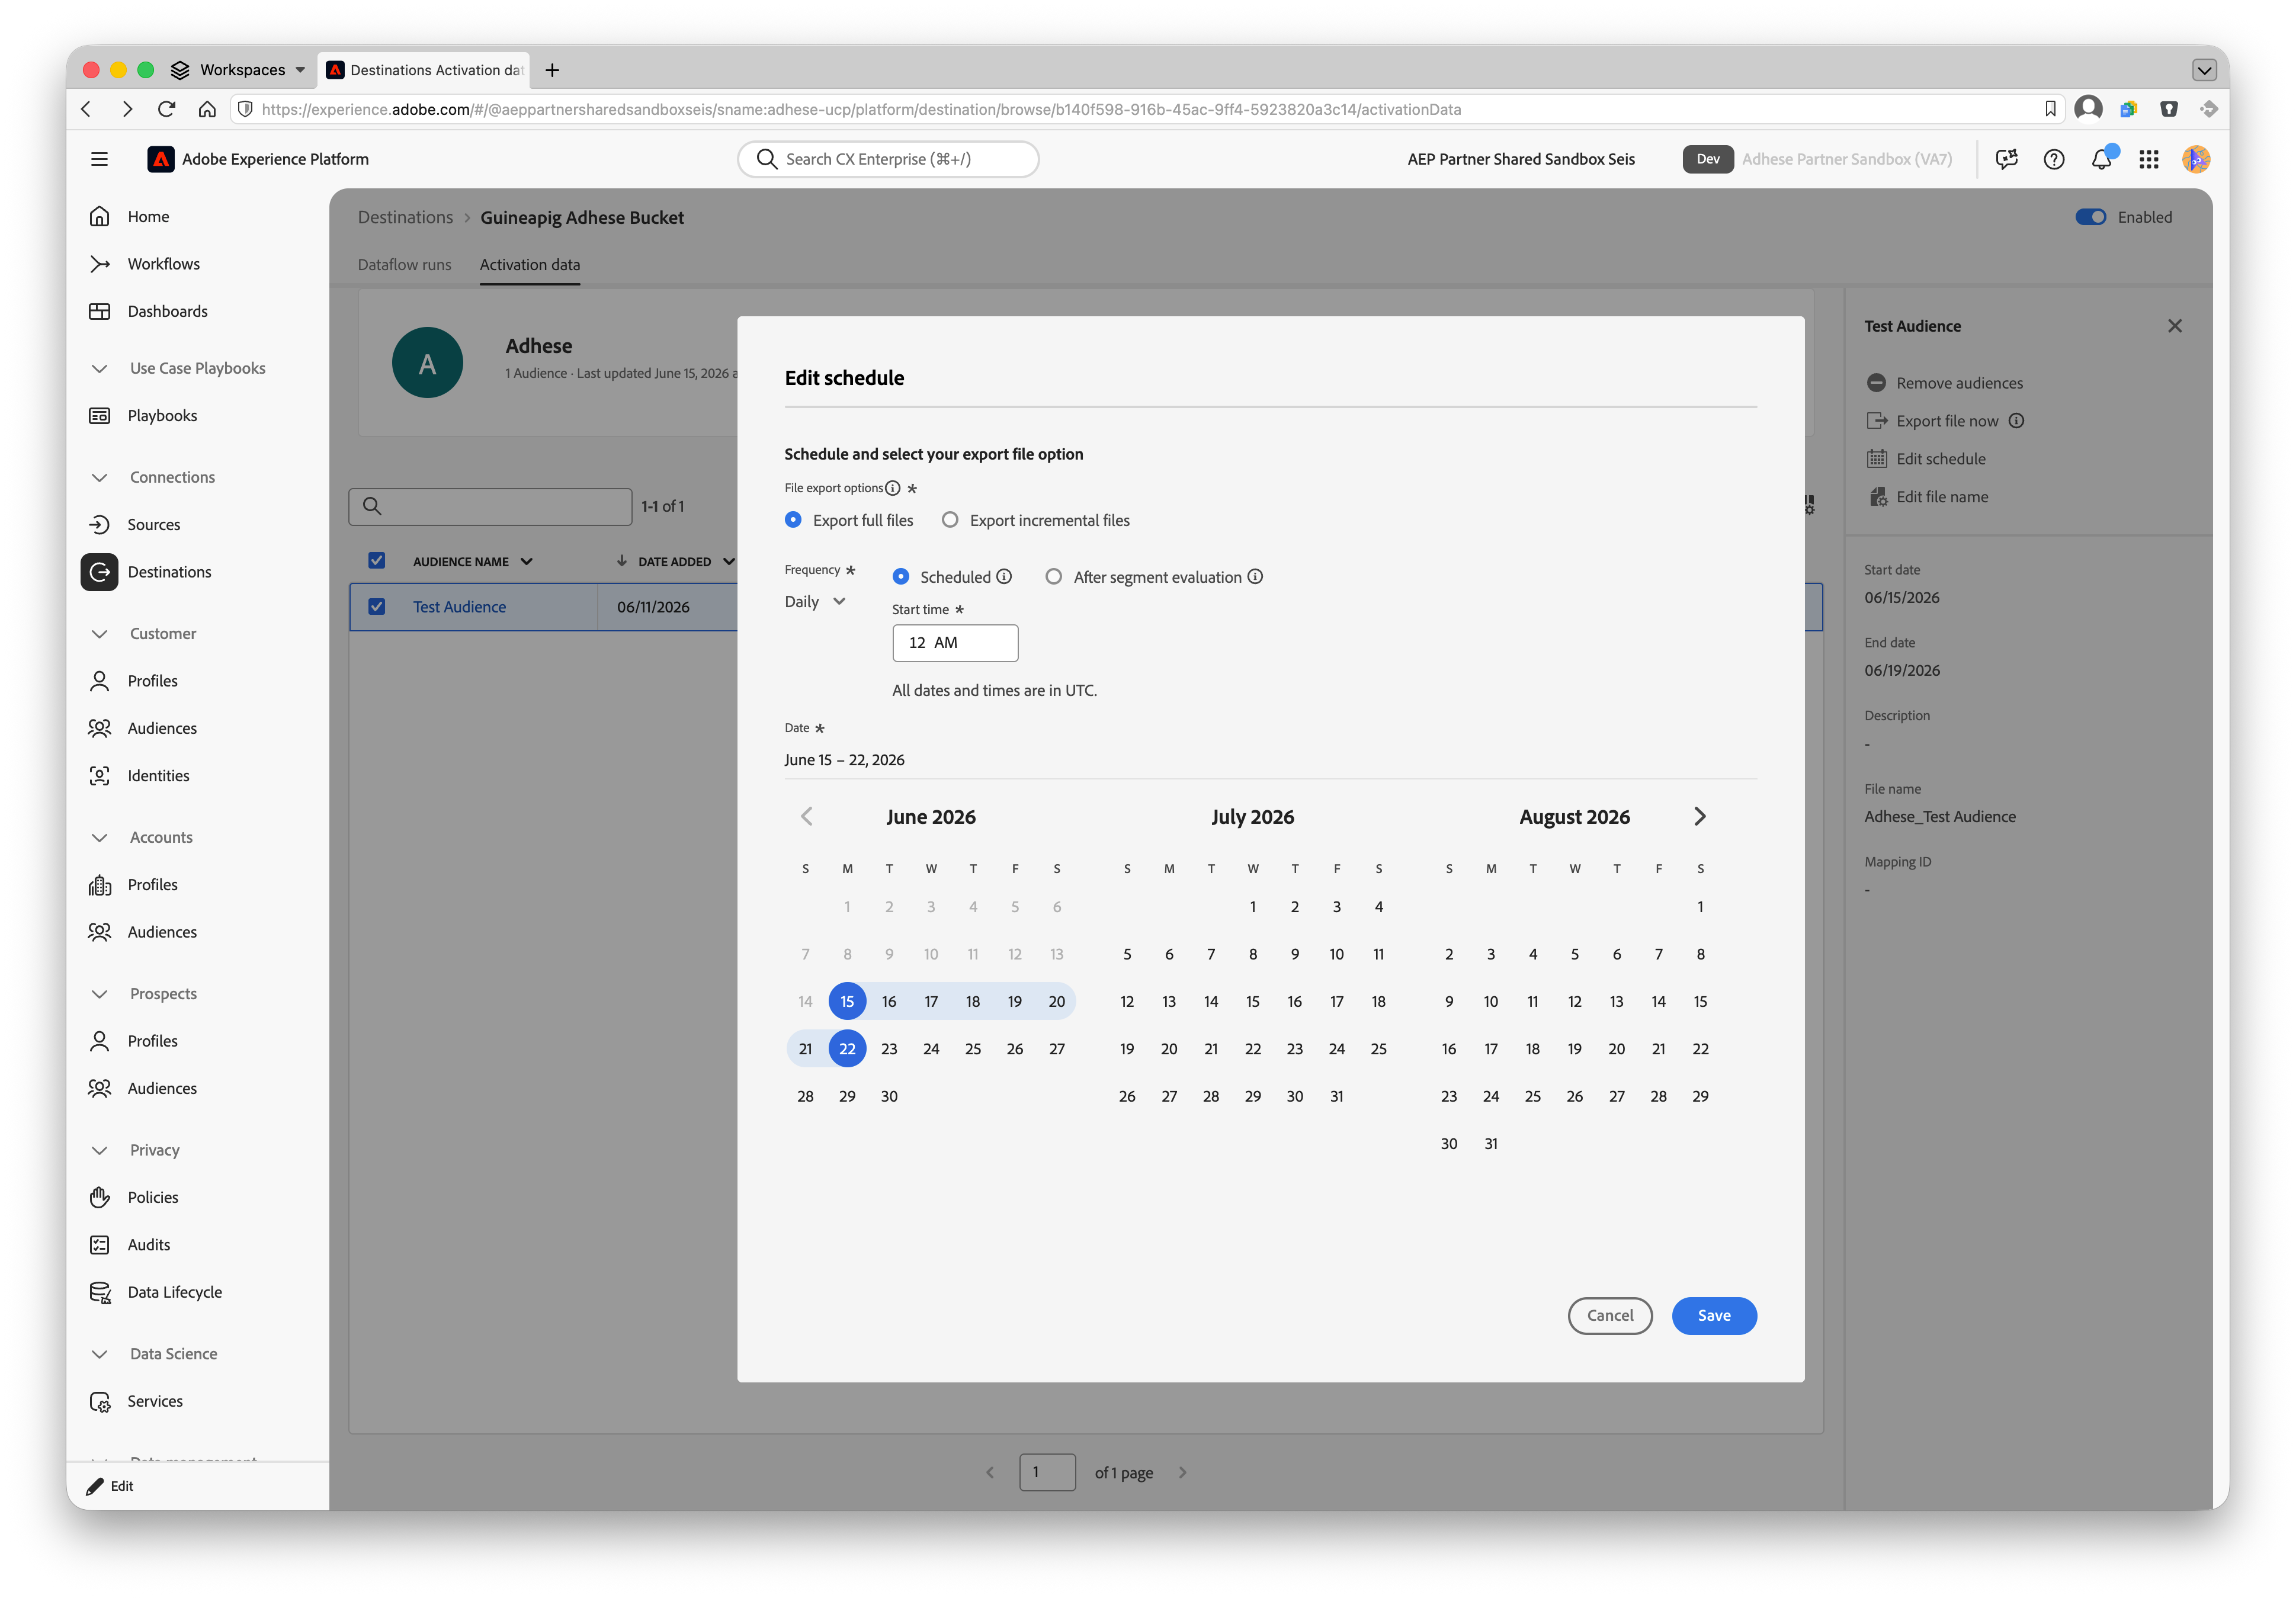Click the Data Lifecycle icon
Screen dimensions: 2296x1598
(x=99, y=1292)
